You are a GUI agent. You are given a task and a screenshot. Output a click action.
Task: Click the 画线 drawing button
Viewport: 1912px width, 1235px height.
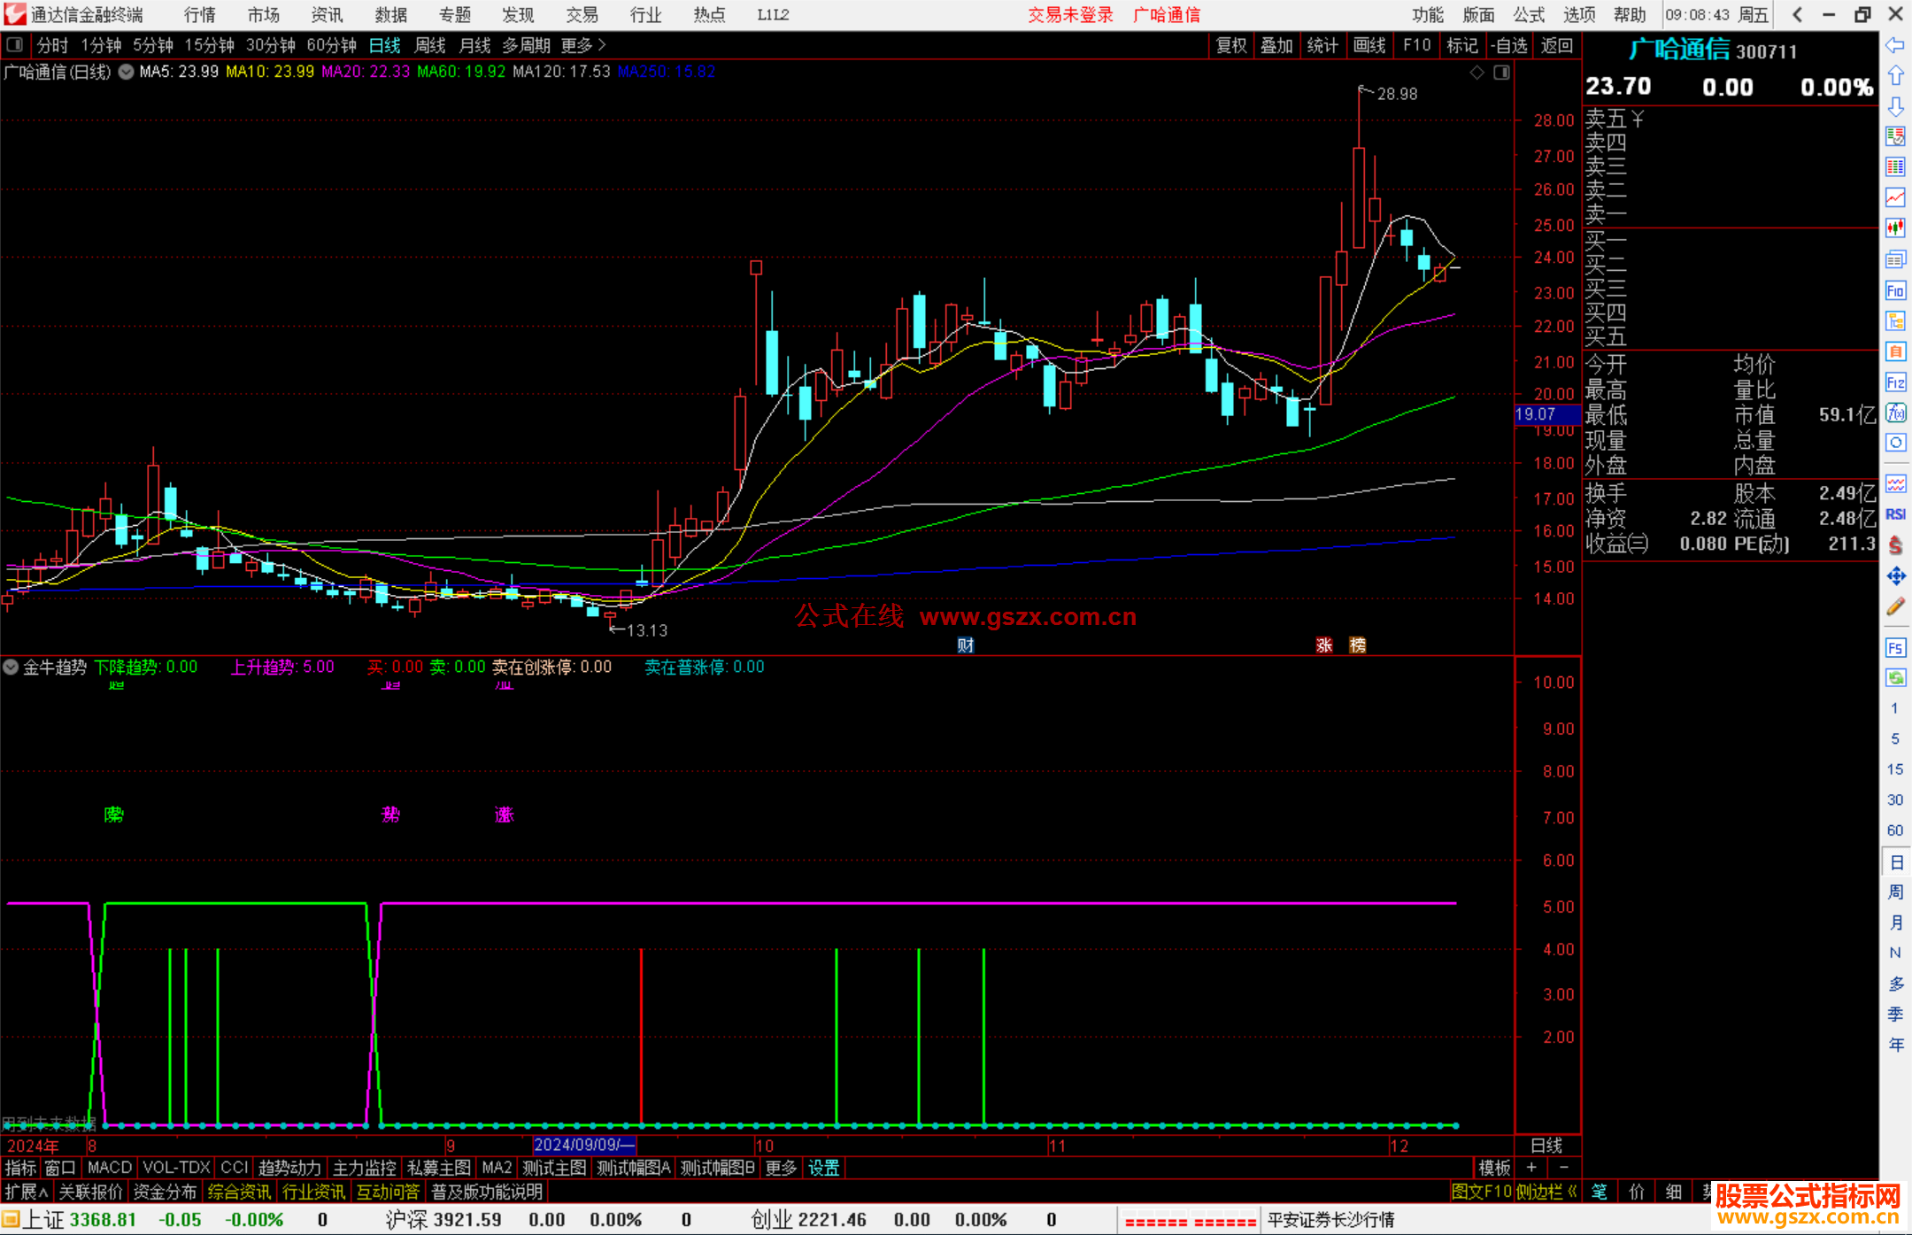tap(1369, 45)
